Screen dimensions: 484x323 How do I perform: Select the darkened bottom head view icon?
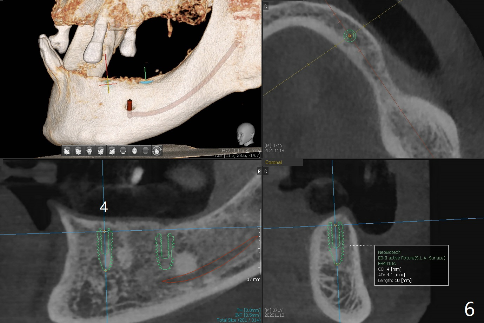point(146,151)
